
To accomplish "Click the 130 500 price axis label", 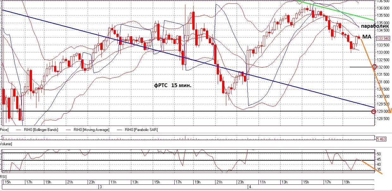I will (383, 89).
